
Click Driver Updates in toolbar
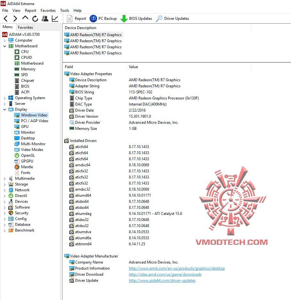click(x=172, y=19)
